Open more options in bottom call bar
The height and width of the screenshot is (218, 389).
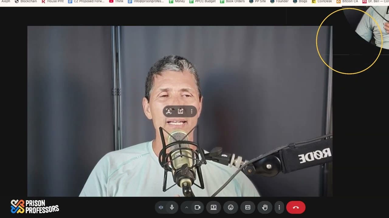[x=279, y=207]
